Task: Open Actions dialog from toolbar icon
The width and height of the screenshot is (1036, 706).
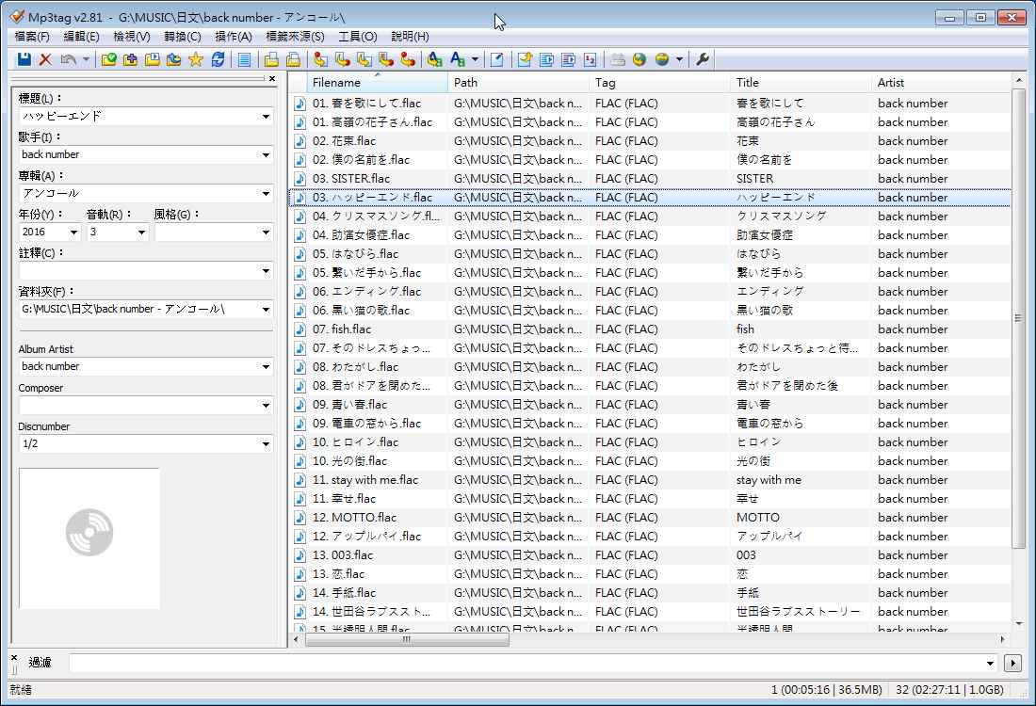Action: [x=435, y=59]
